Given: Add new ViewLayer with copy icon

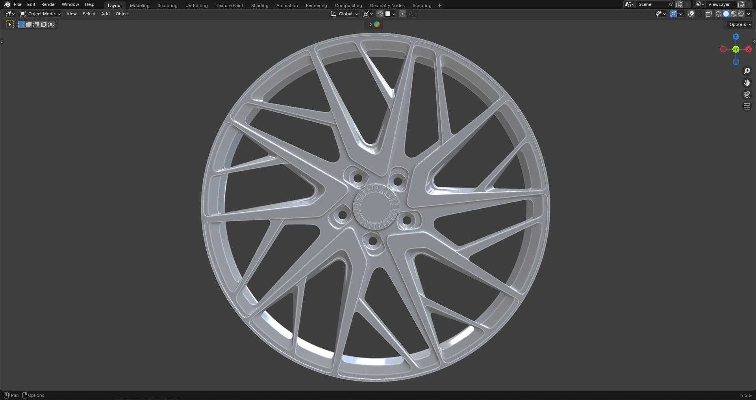Looking at the screenshot, I should [741, 4].
